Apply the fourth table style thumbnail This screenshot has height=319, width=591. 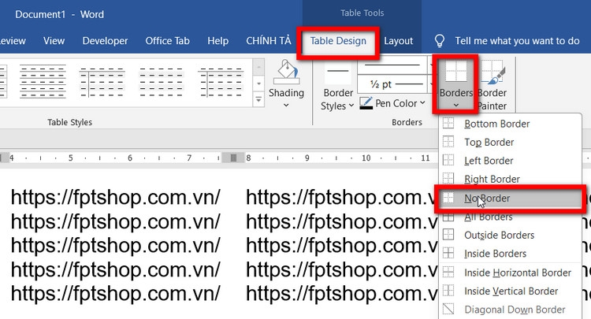[221, 81]
